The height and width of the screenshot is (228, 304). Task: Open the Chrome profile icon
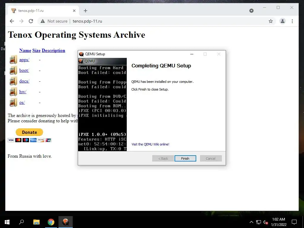coord(283,21)
